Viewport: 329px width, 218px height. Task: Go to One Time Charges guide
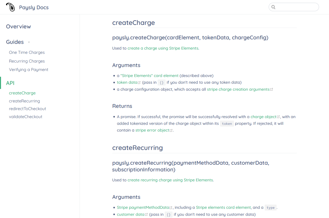tap(27, 52)
